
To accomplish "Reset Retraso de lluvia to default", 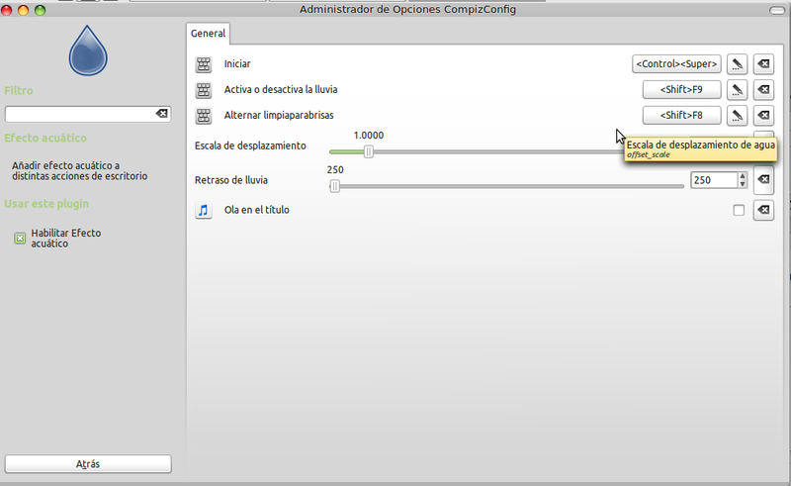I will point(763,180).
